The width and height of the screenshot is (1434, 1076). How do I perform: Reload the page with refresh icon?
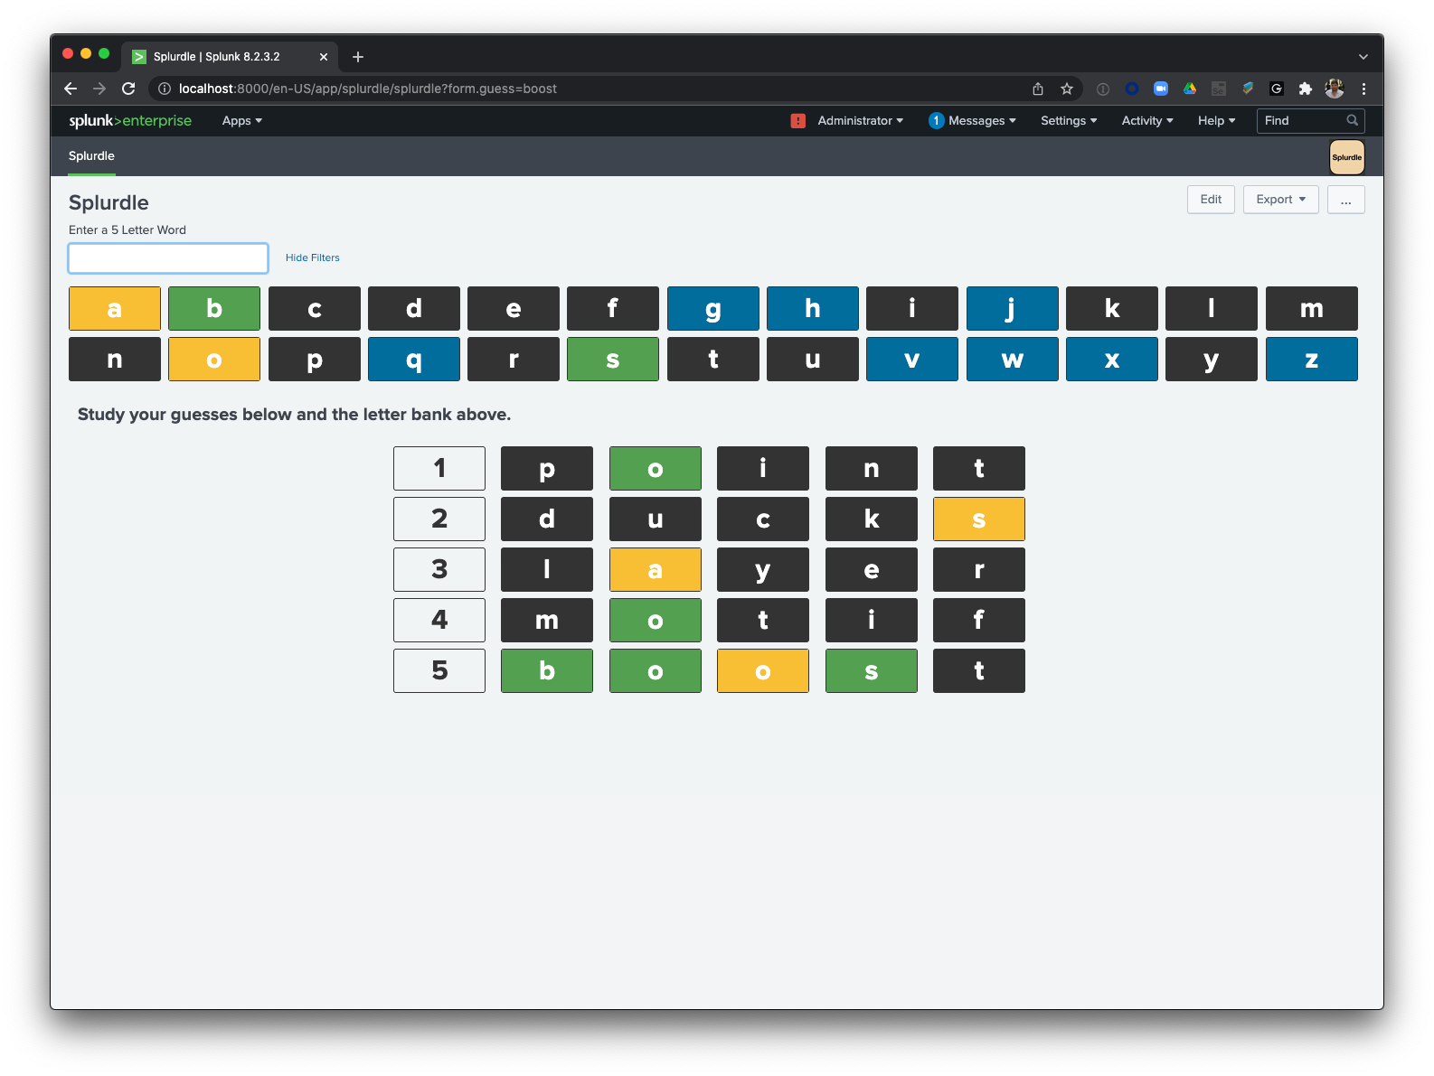point(128,89)
